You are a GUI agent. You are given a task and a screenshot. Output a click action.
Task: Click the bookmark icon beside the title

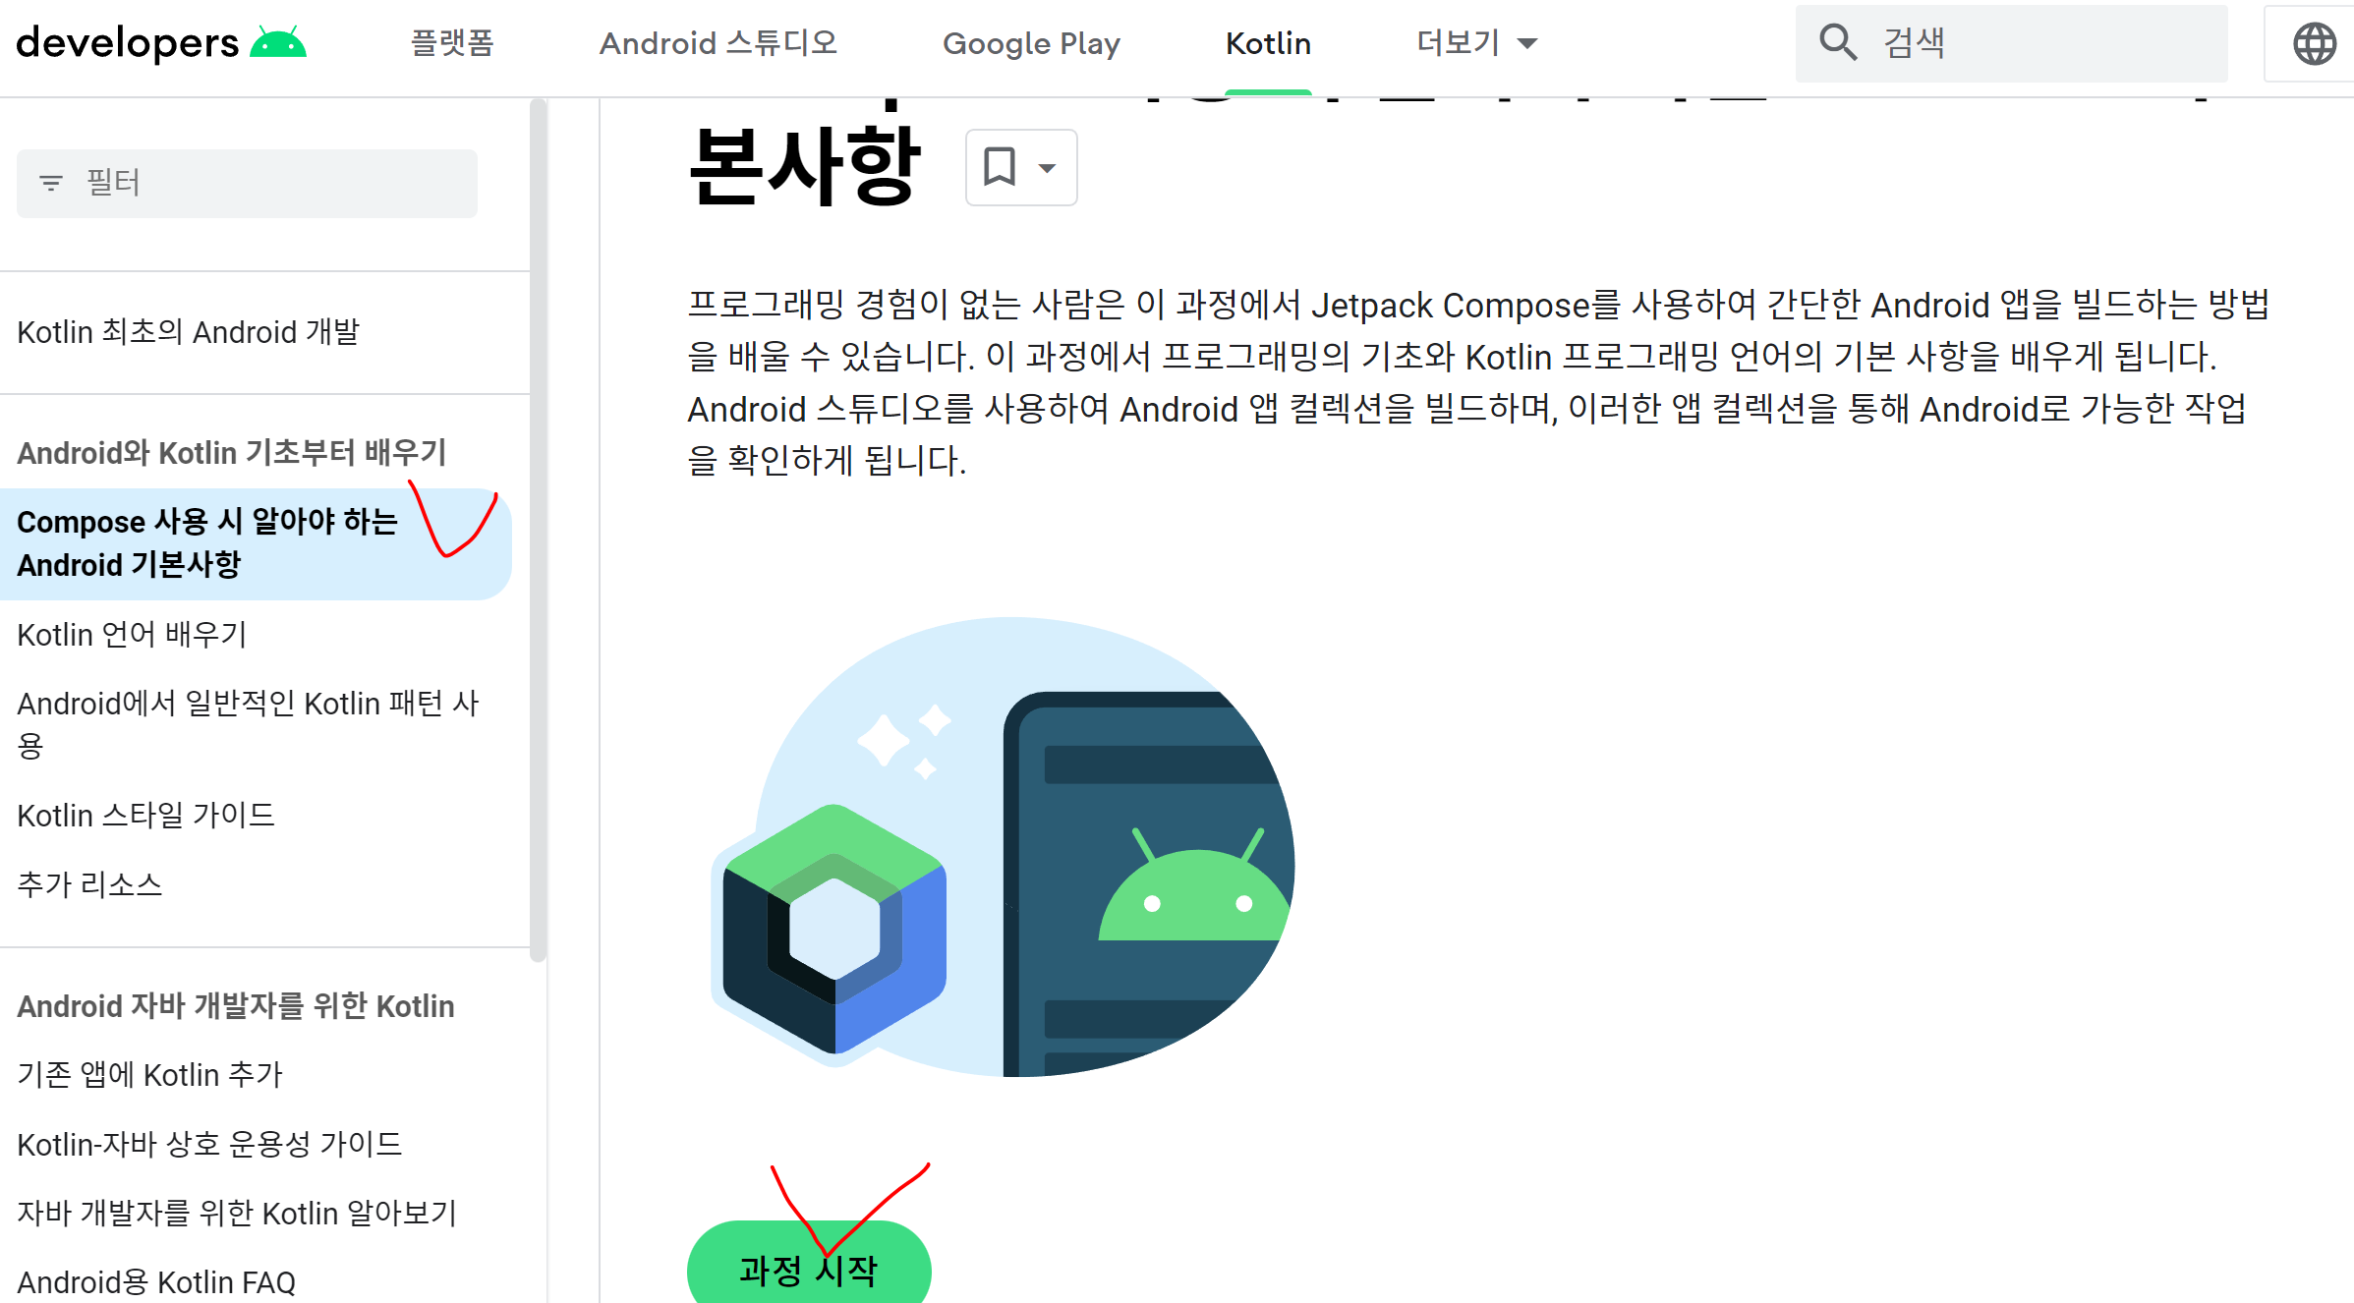[1000, 167]
